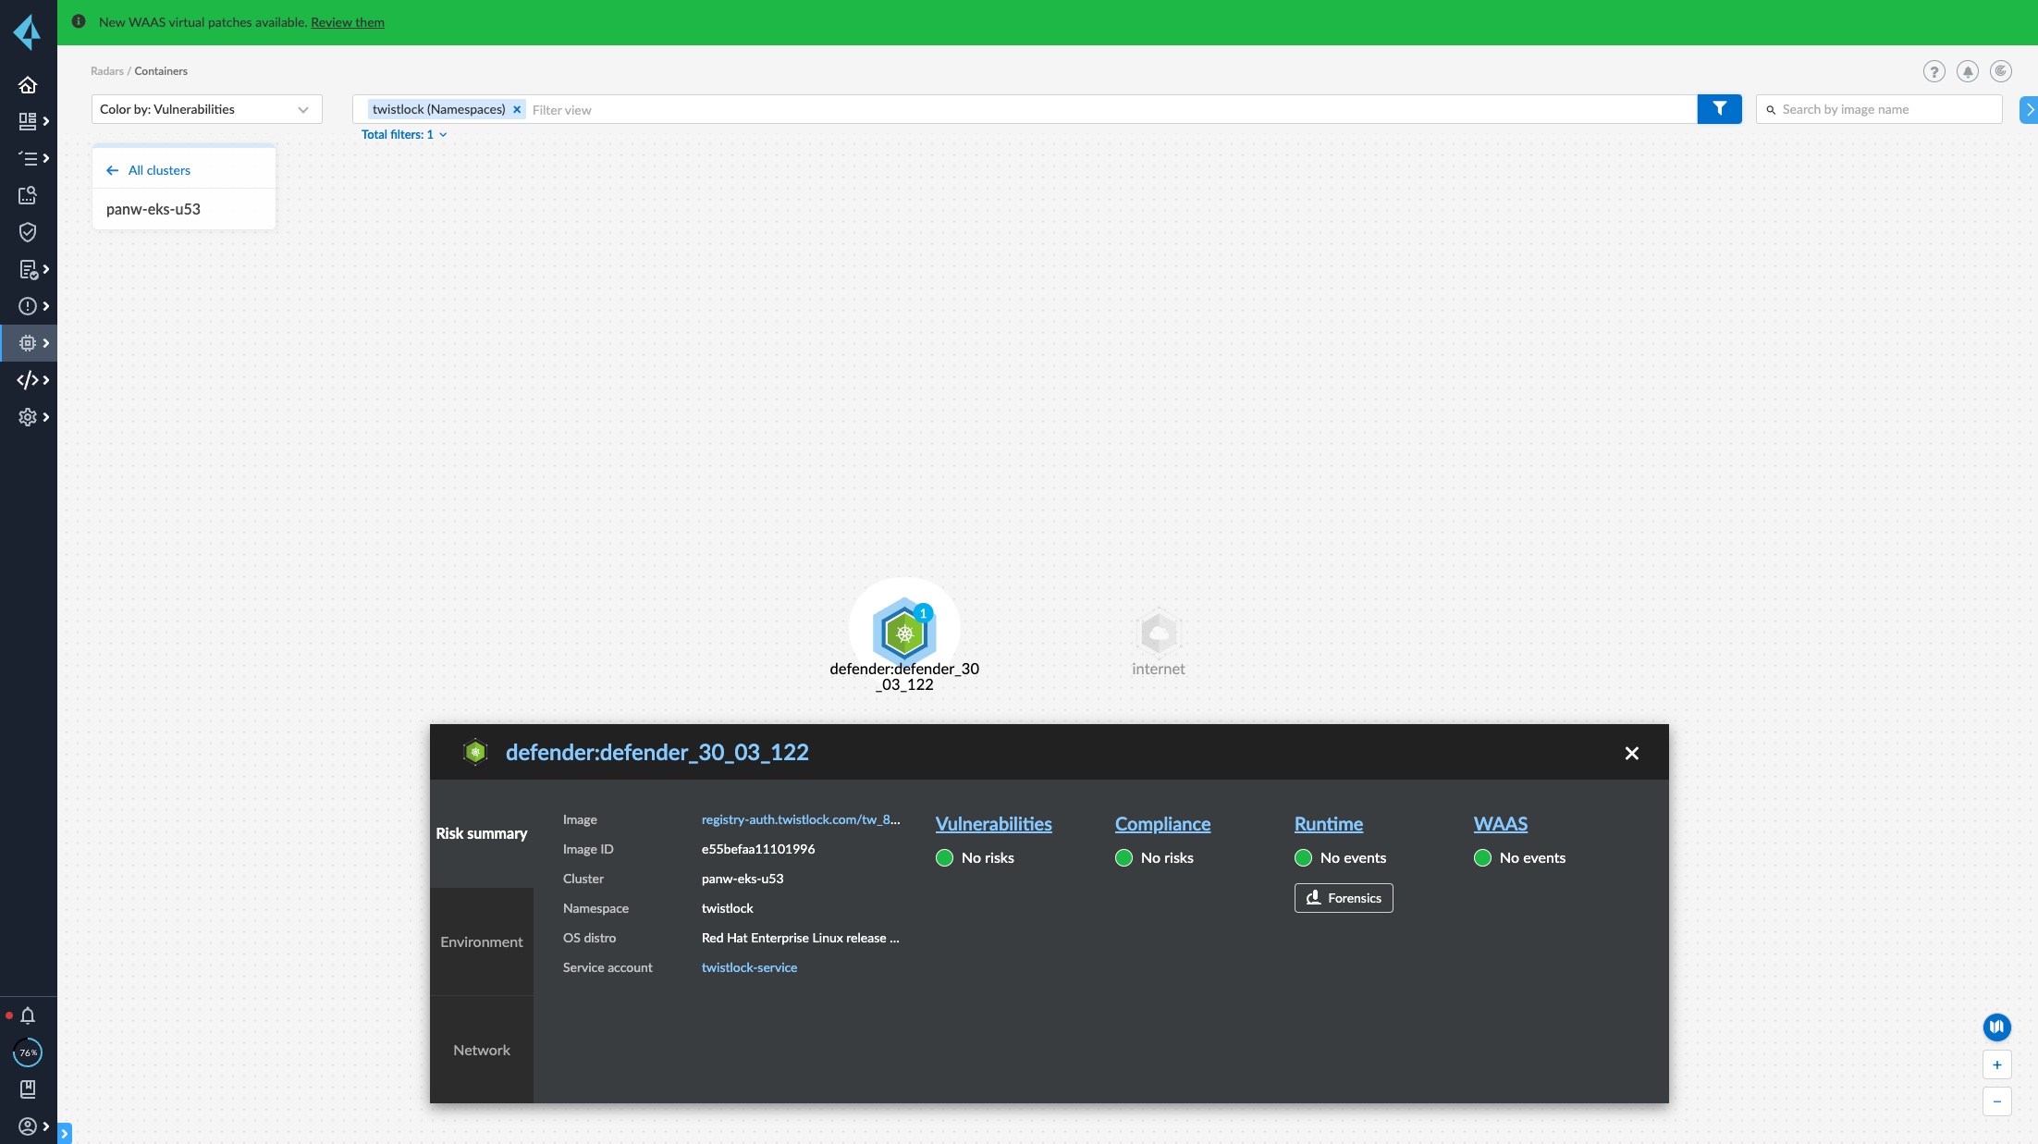Click the internet node icon
2038x1144 pixels.
click(1158, 634)
